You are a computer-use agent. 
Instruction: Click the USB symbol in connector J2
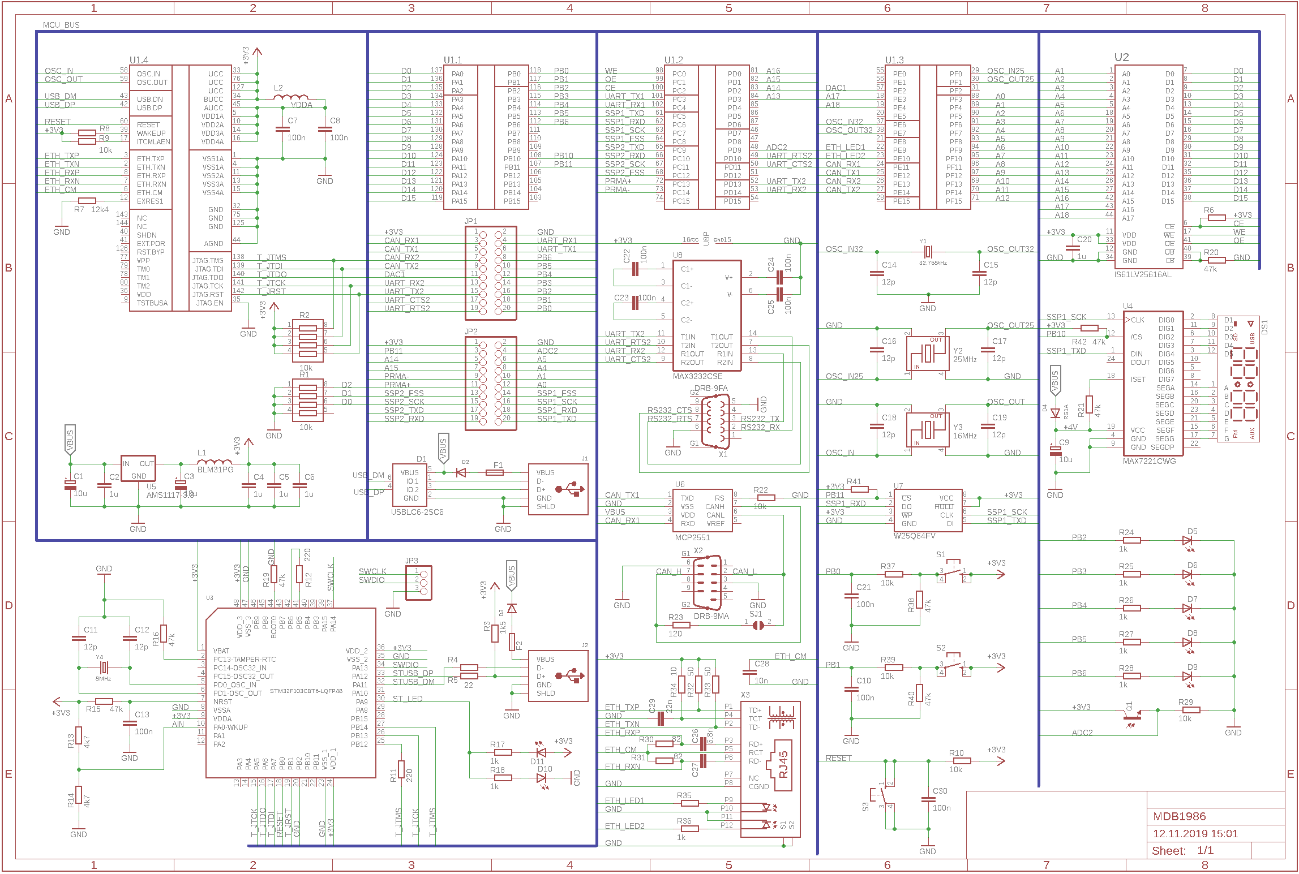coord(570,675)
